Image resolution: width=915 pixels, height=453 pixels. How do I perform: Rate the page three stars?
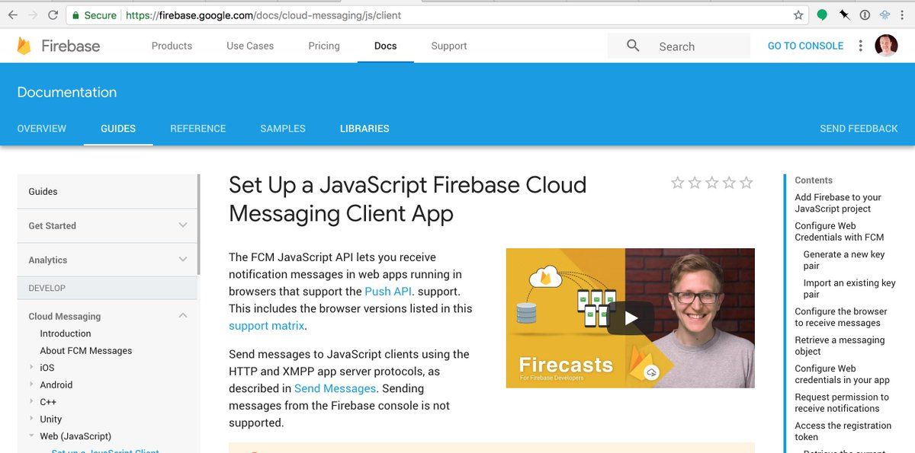[x=712, y=183]
